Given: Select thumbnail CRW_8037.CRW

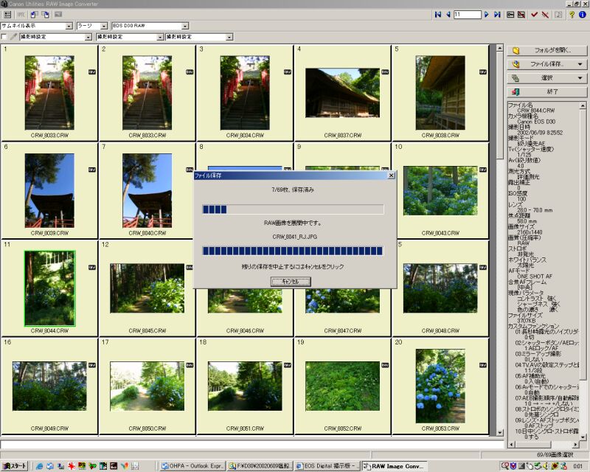Looking at the screenshot, I should click(343, 93).
